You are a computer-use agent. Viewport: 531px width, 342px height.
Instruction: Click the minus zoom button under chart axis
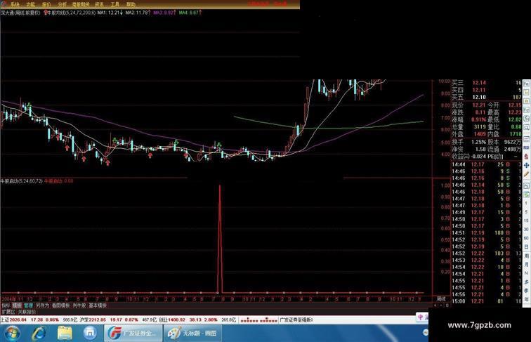(441, 305)
